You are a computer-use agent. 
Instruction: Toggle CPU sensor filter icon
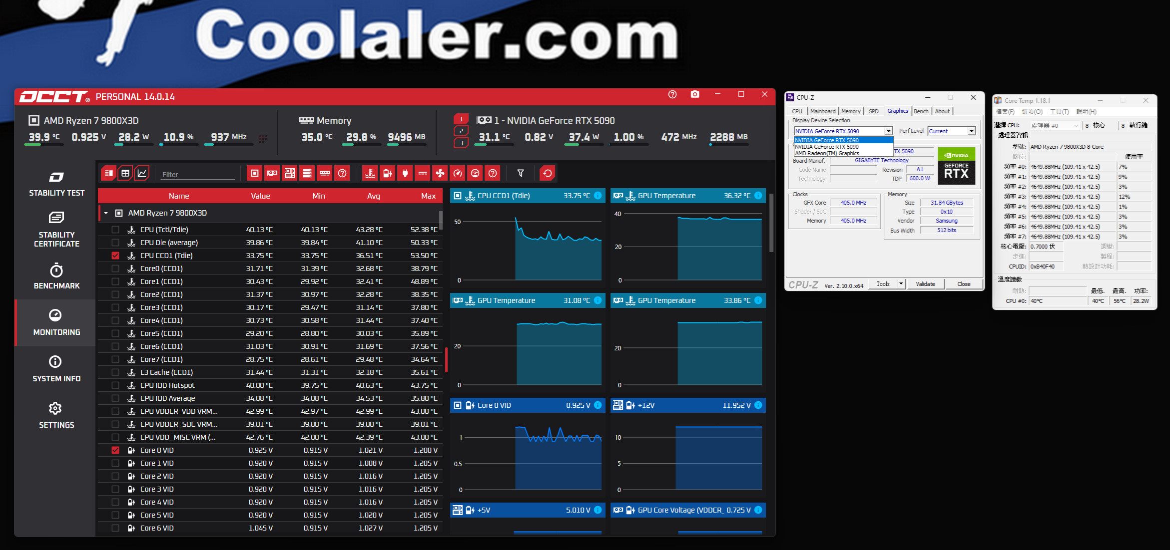click(x=255, y=173)
